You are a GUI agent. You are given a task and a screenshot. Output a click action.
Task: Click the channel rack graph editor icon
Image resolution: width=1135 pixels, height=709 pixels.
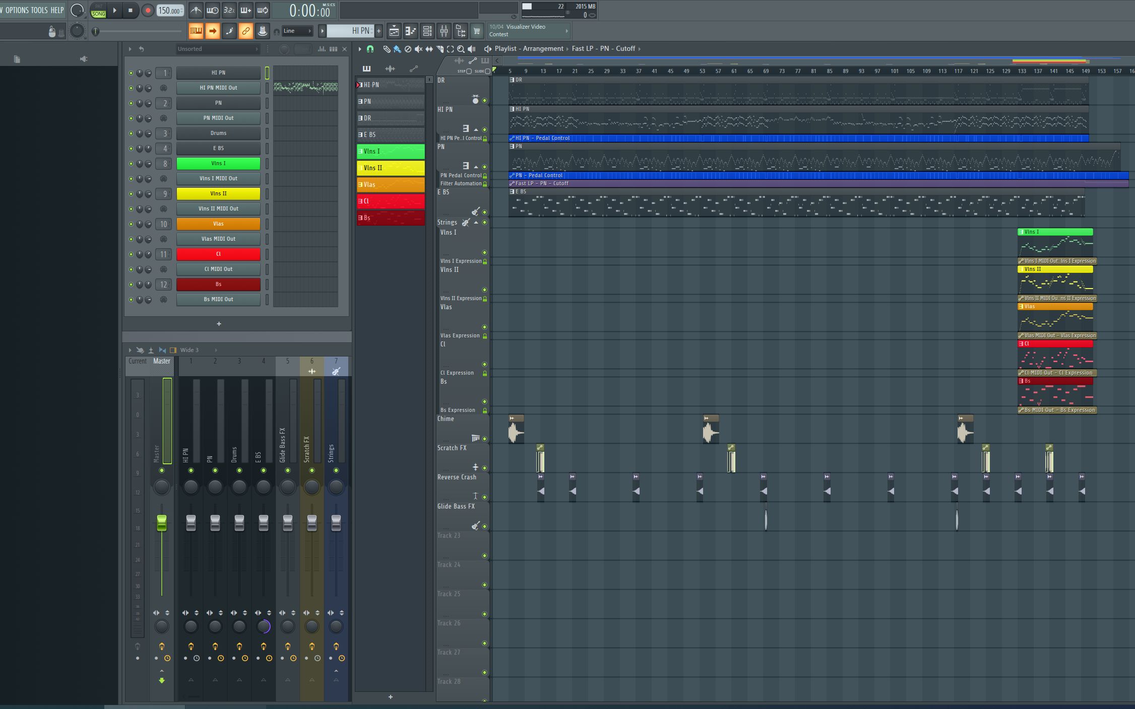(322, 49)
